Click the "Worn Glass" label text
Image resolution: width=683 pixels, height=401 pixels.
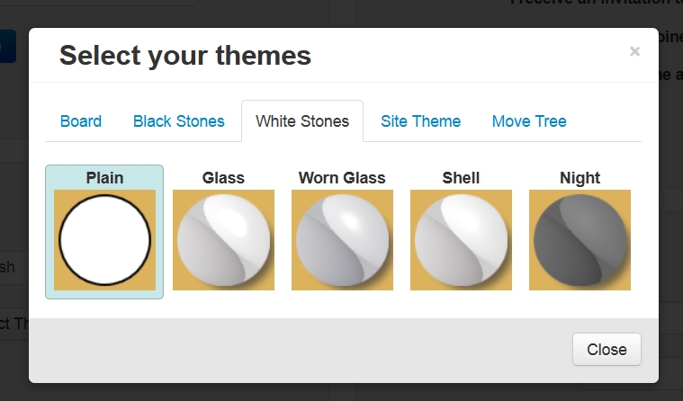coord(342,178)
